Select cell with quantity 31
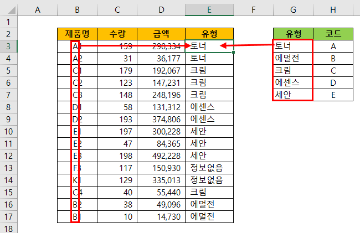 pyautogui.click(x=117, y=59)
